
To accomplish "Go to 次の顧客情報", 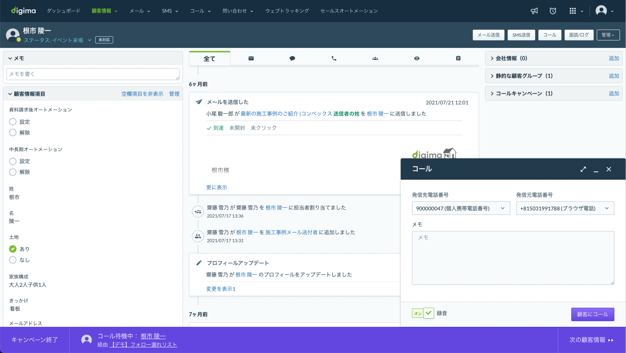I will click(x=592, y=340).
